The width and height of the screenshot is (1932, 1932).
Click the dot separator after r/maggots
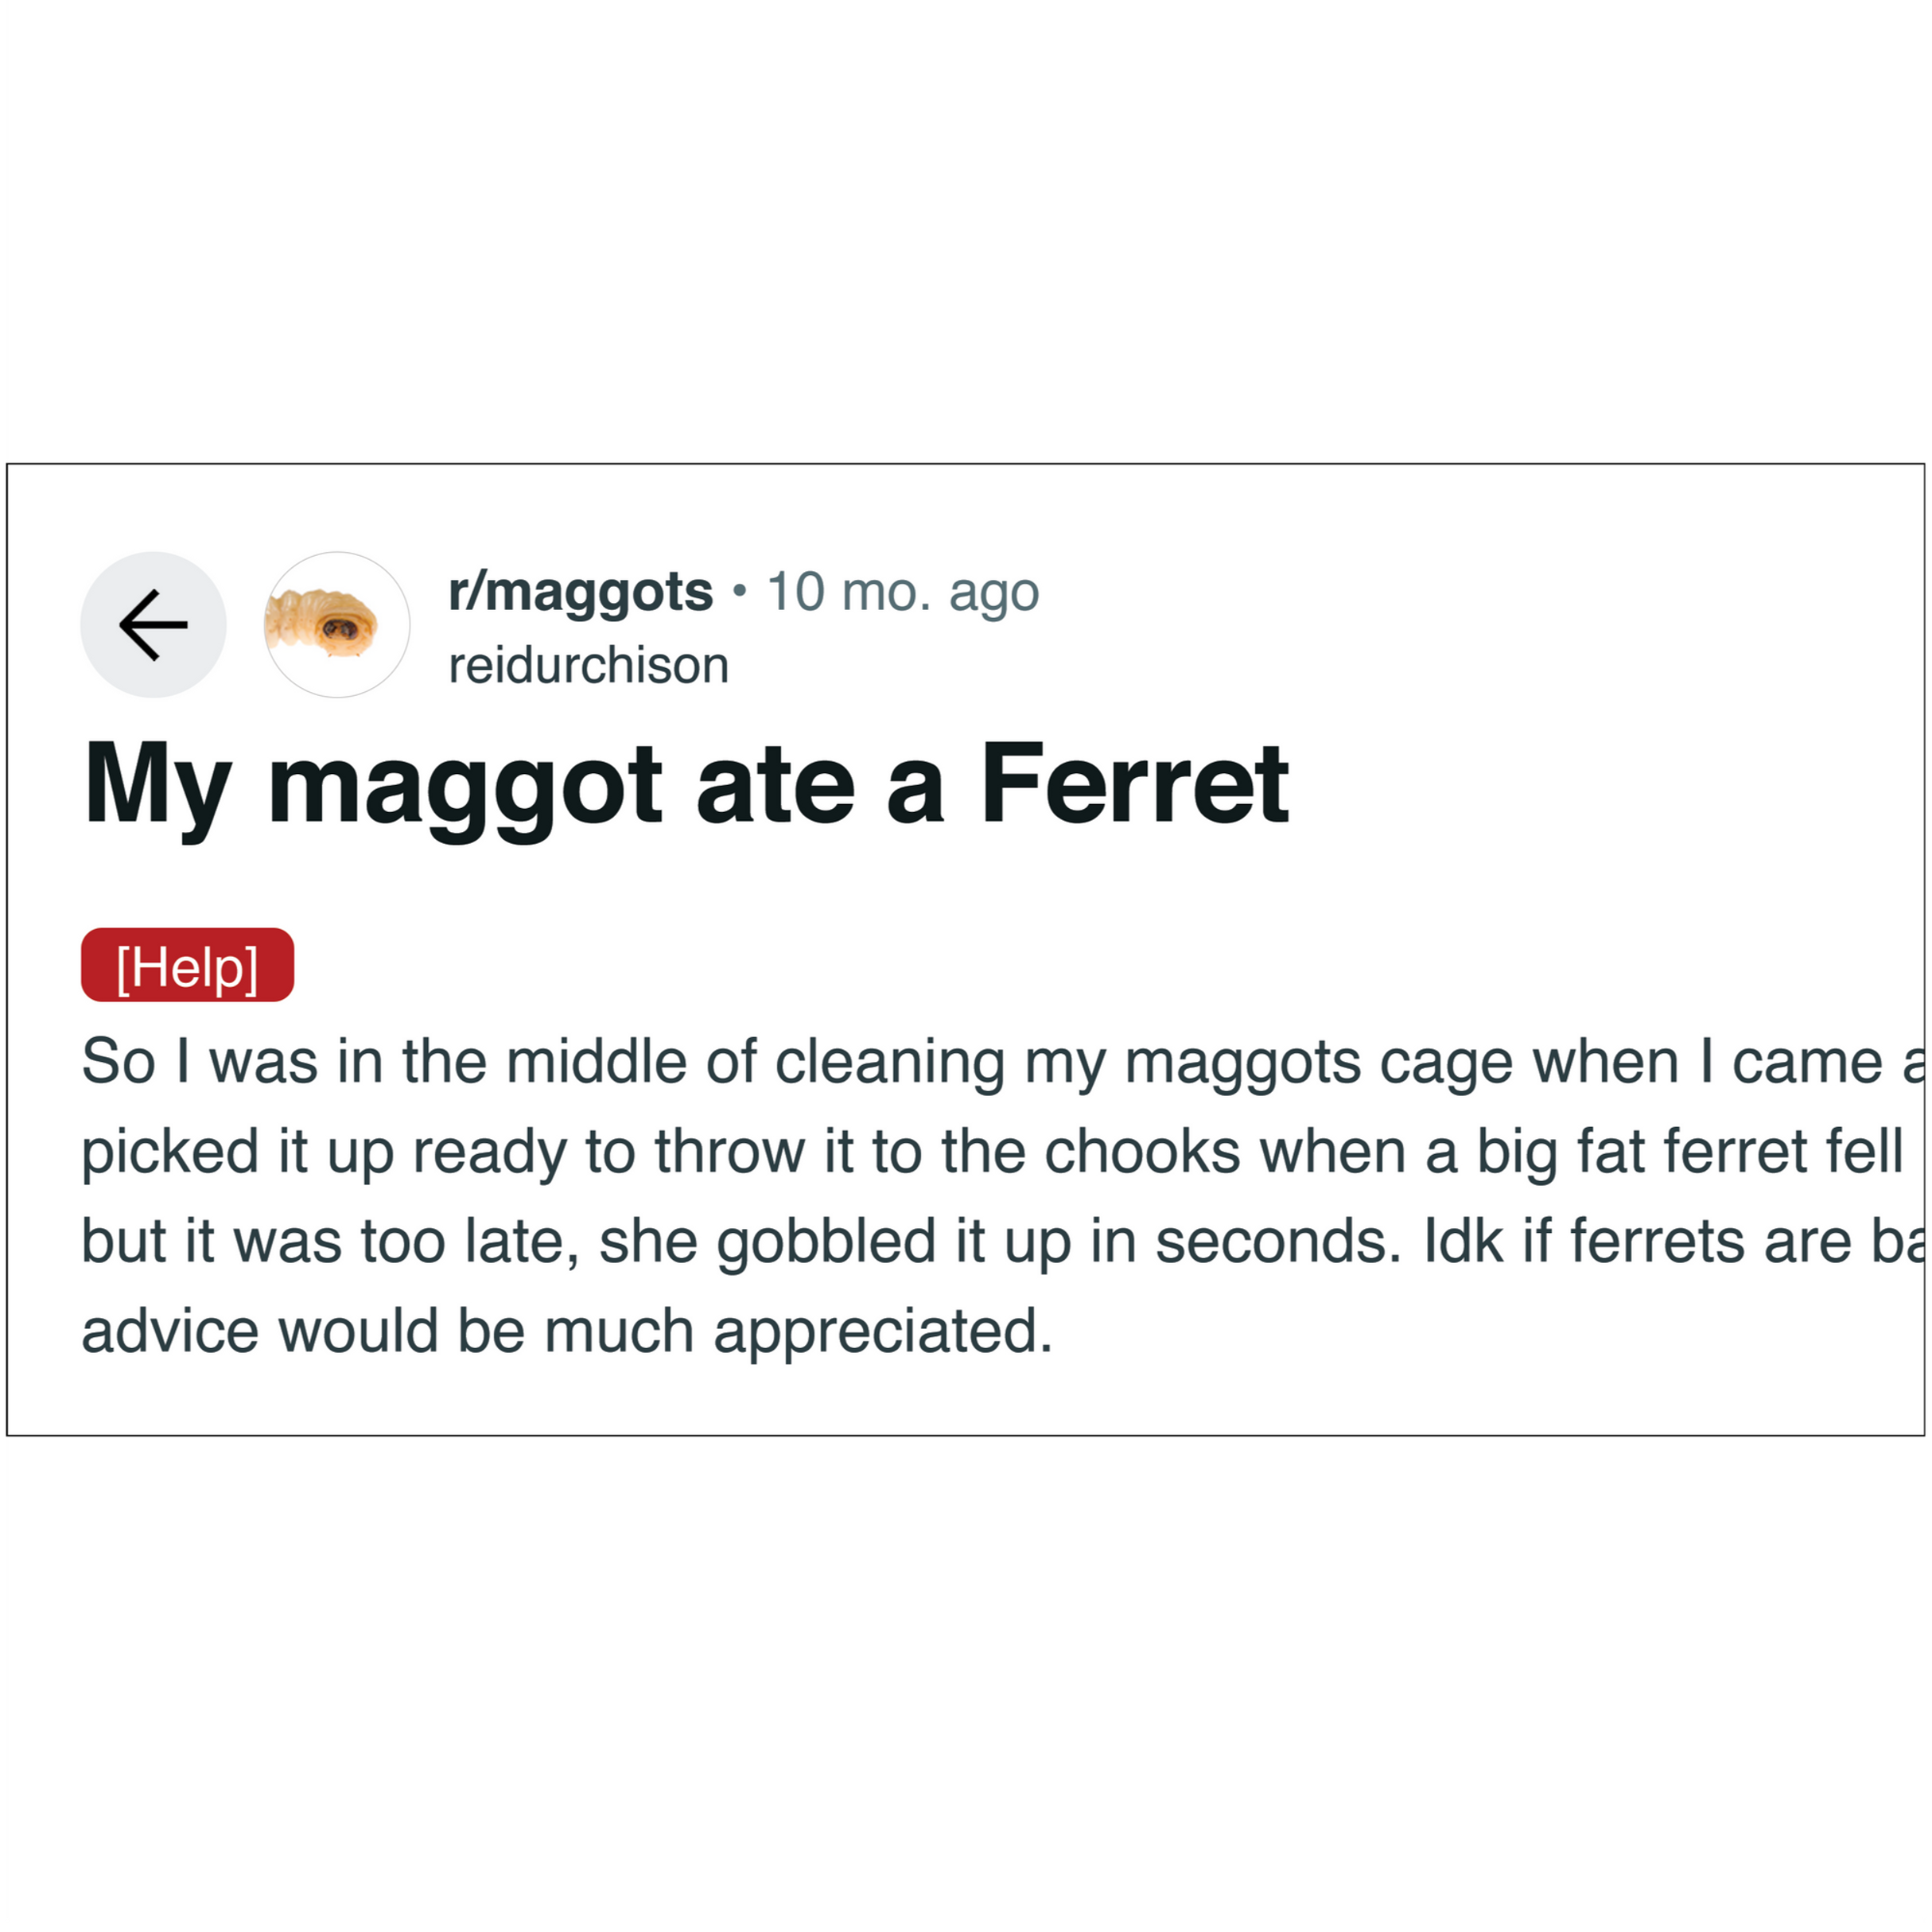pyautogui.click(x=738, y=591)
